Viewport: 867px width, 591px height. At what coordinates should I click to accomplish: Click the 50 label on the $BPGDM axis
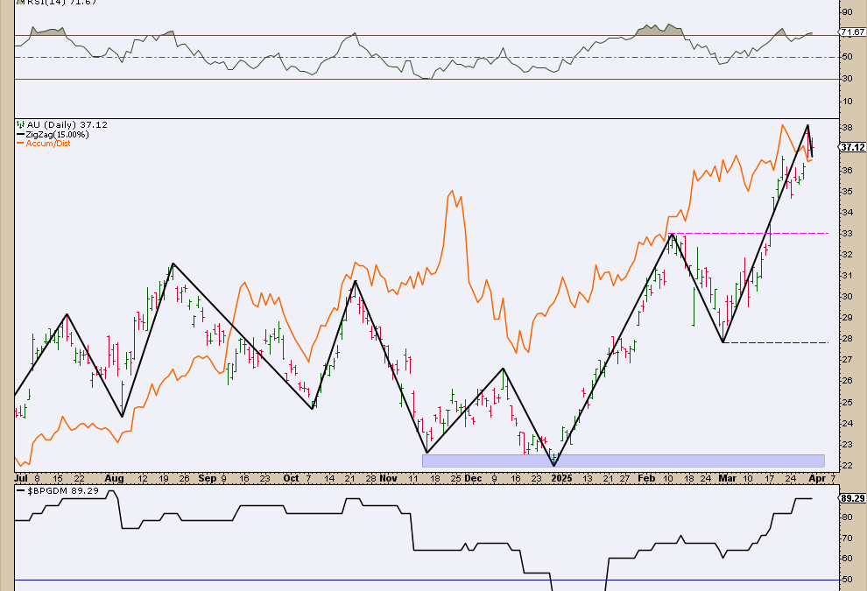847,580
